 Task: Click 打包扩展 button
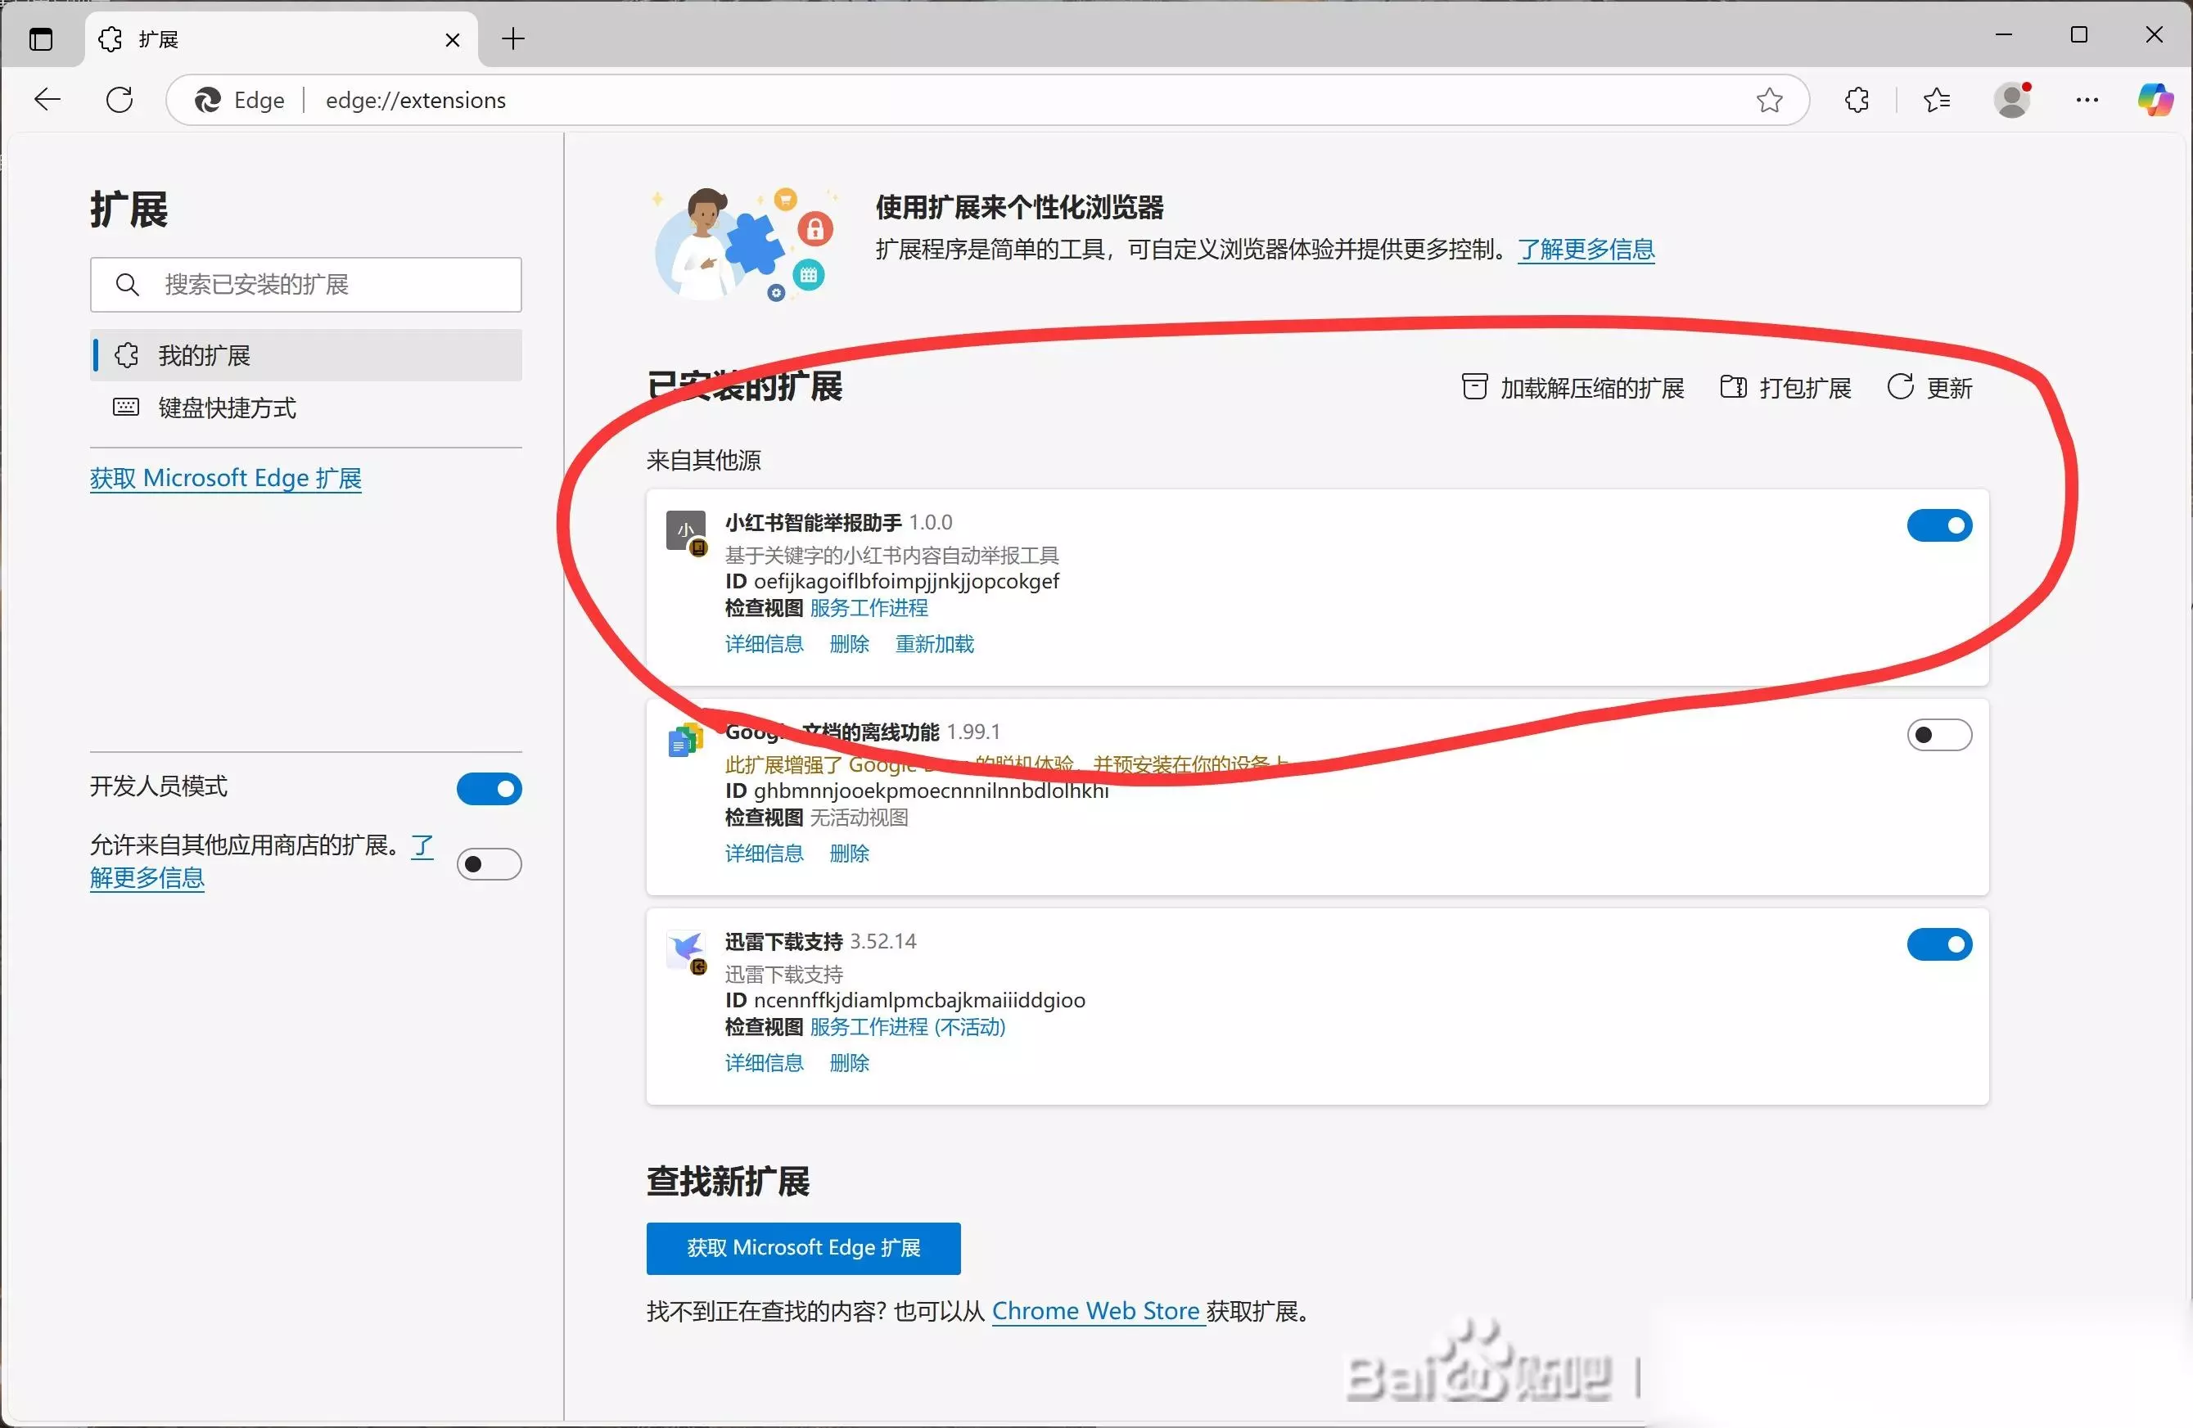point(1785,388)
